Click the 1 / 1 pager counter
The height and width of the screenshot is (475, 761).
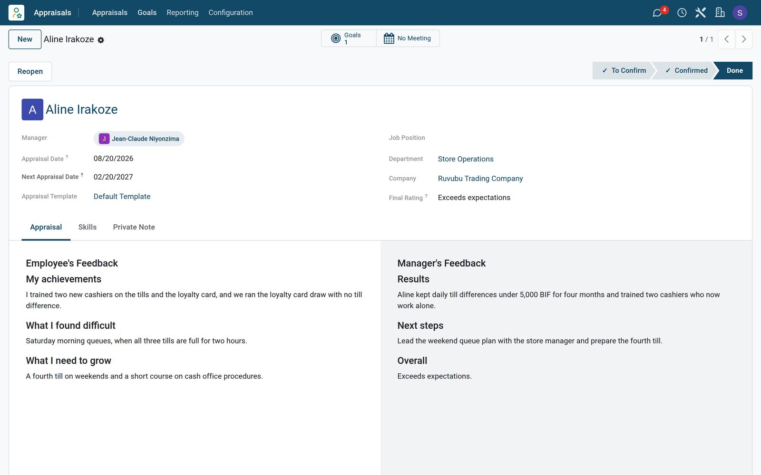[x=706, y=39]
